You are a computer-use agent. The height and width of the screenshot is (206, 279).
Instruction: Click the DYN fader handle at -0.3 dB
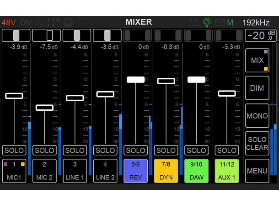point(166,81)
